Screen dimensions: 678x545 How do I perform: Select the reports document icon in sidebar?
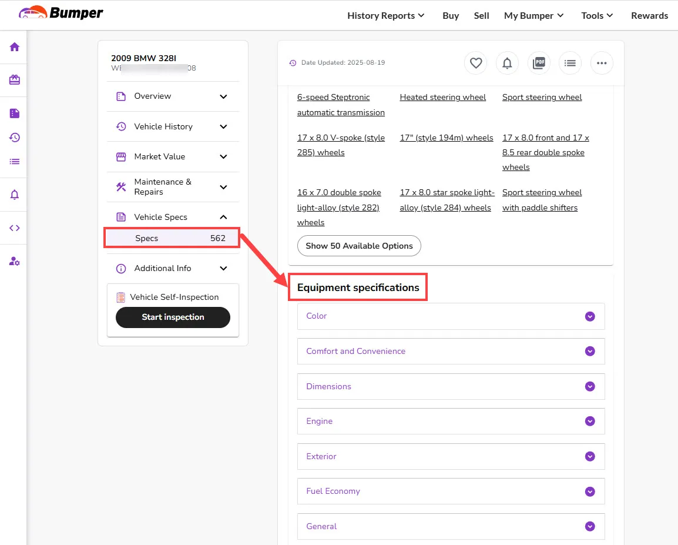click(13, 112)
